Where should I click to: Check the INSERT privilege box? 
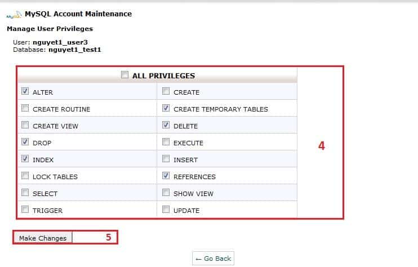166,159
